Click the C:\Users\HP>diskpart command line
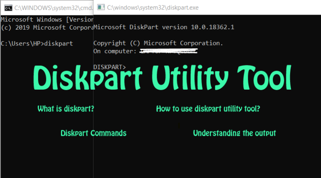Screen dimensions: 321x178 point(37,43)
